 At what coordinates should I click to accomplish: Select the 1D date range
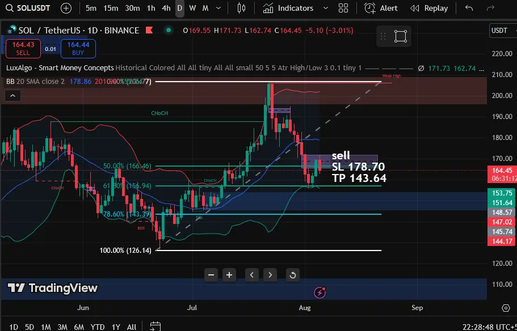point(14,326)
